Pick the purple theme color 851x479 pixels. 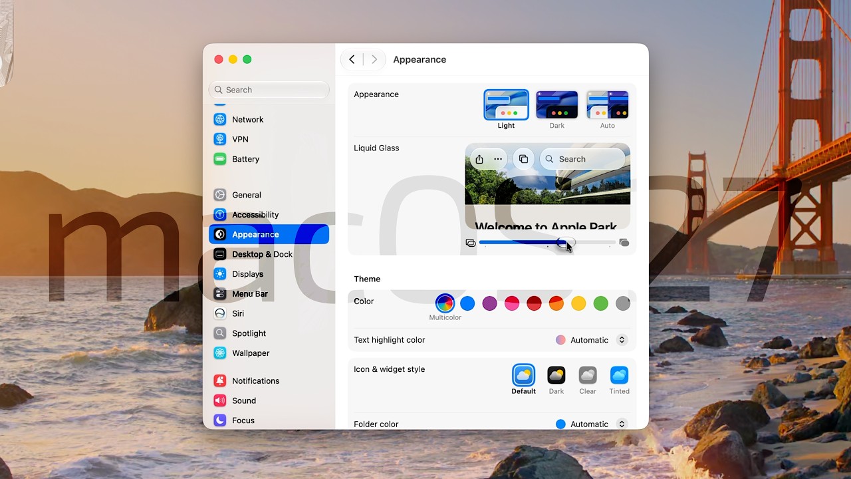point(489,303)
